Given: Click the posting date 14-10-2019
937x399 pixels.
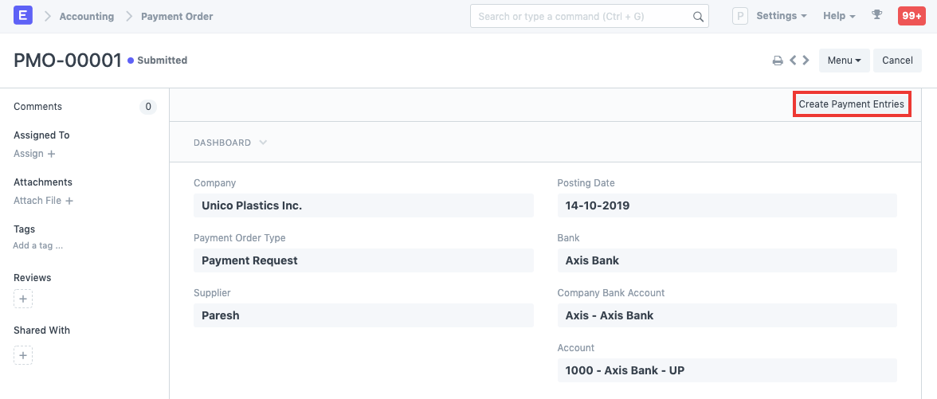Looking at the screenshot, I should (727, 205).
